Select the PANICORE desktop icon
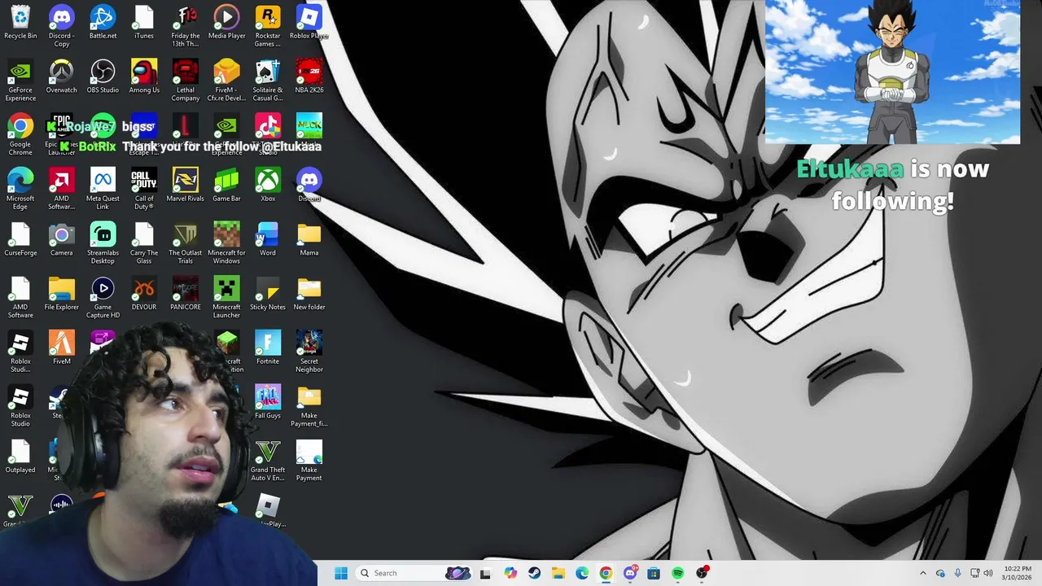This screenshot has width=1042, height=586. pyautogui.click(x=186, y=294)
